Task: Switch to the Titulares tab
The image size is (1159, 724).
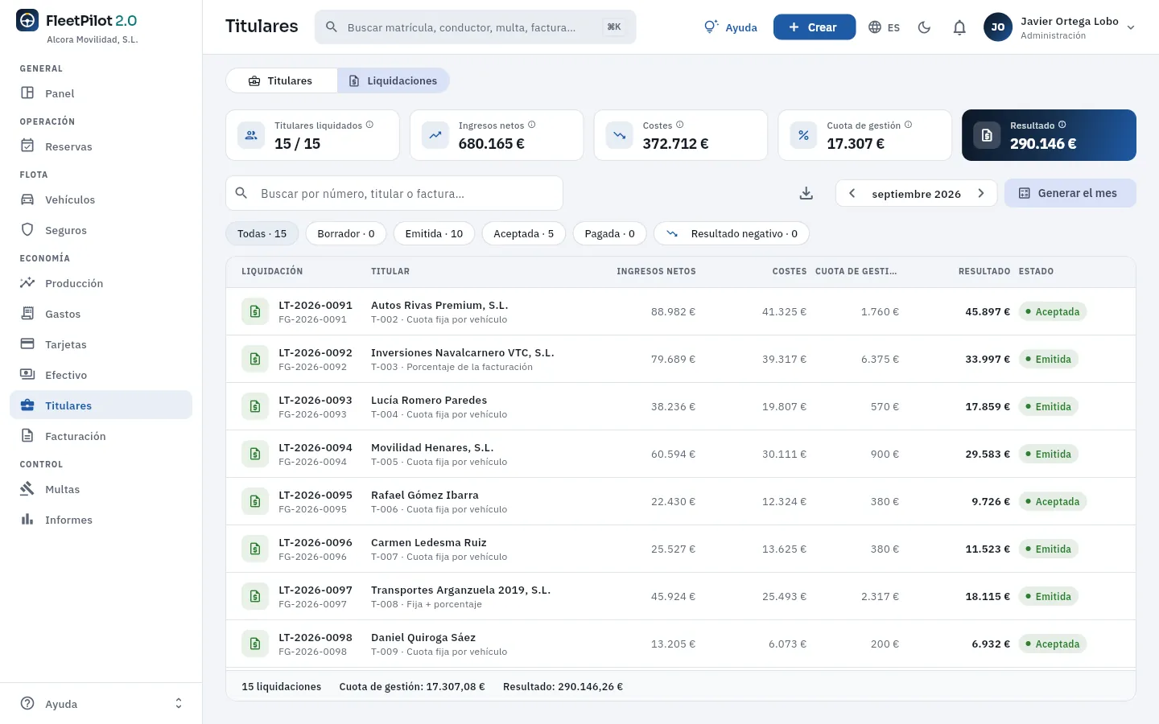Action: click(281, 80)
